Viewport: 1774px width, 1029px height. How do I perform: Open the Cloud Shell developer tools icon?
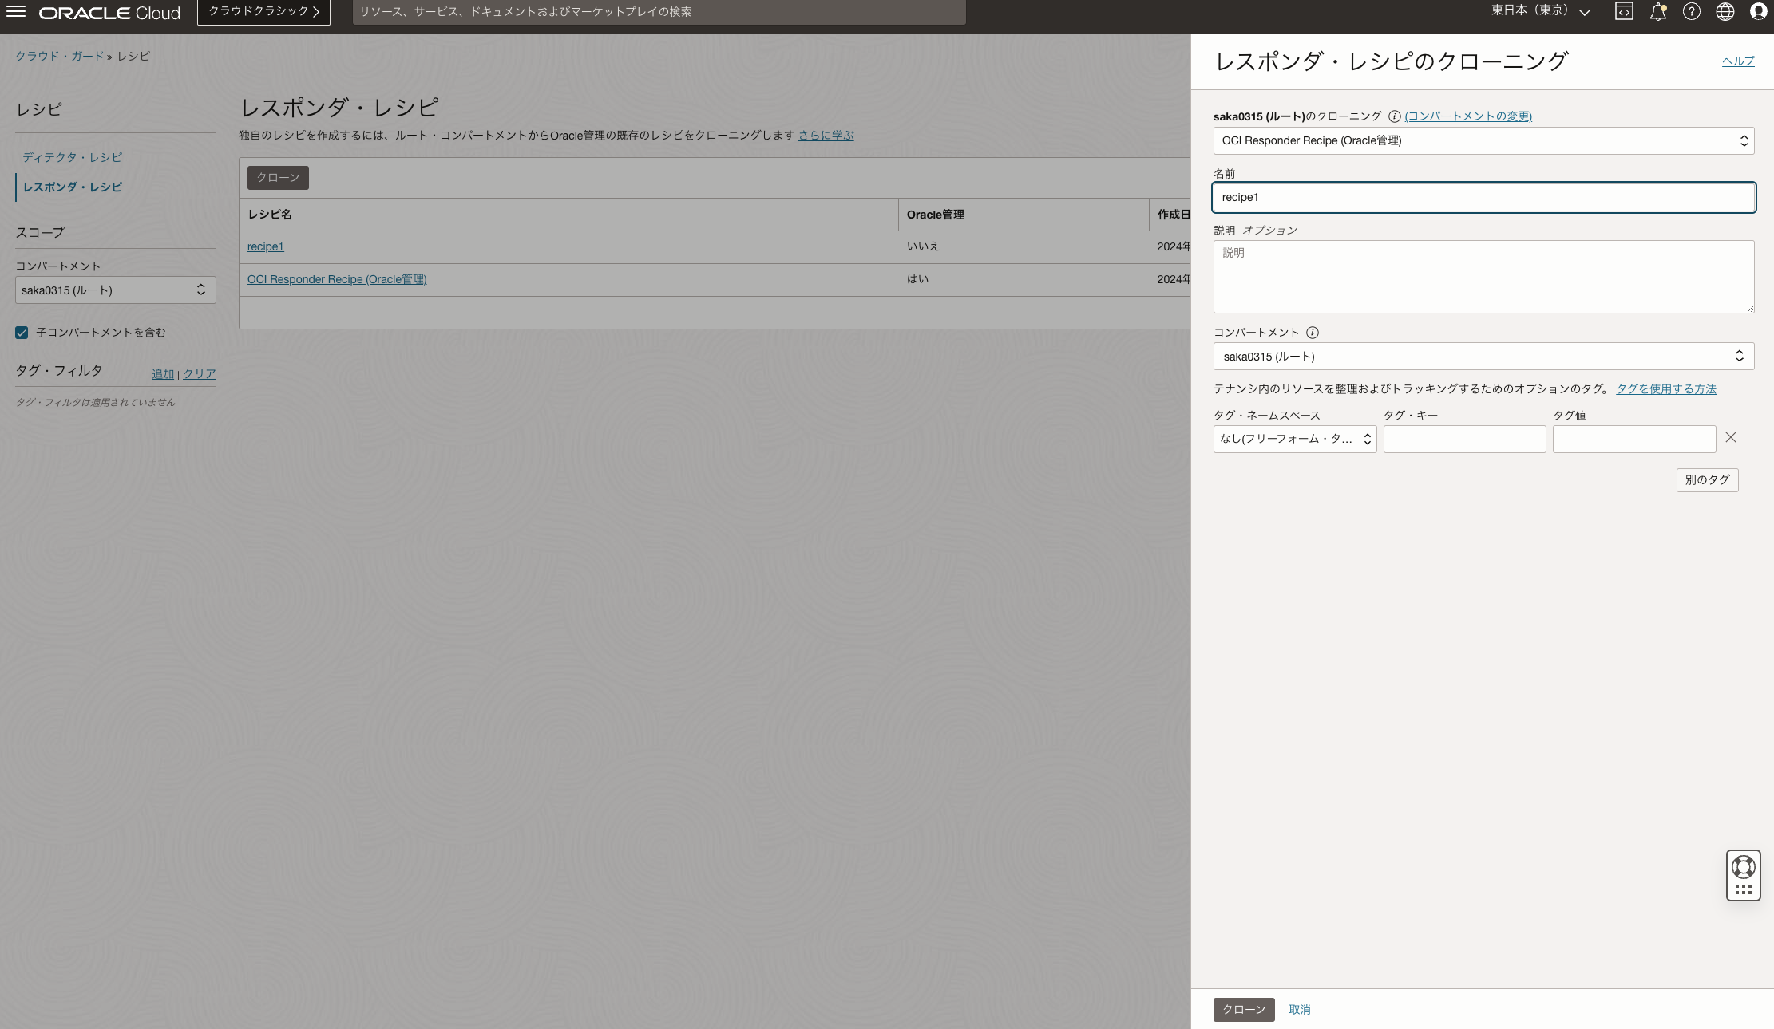pos(1624,11)
